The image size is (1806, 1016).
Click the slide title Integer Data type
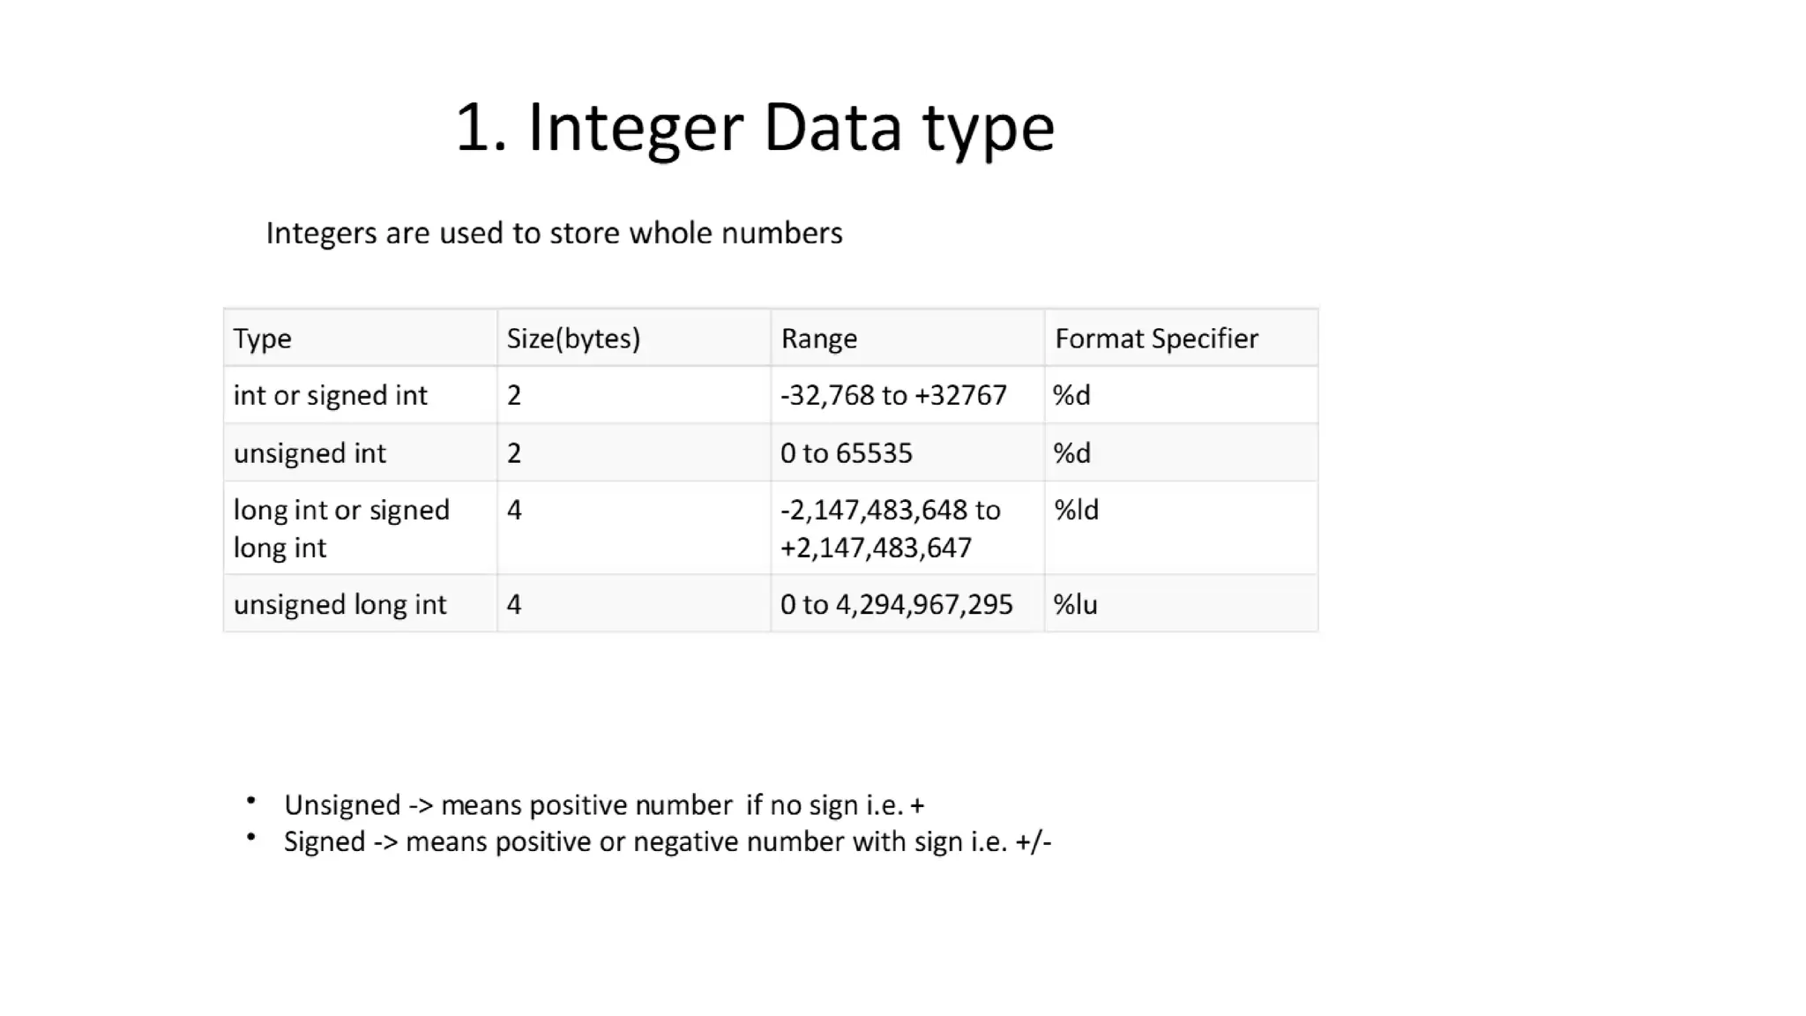(755, 128)
